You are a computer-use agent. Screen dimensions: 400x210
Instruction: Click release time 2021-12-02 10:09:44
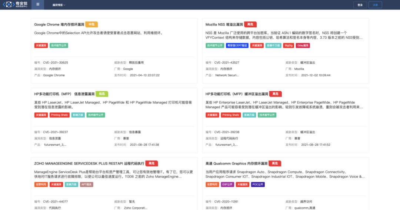[x=316, y=75]
